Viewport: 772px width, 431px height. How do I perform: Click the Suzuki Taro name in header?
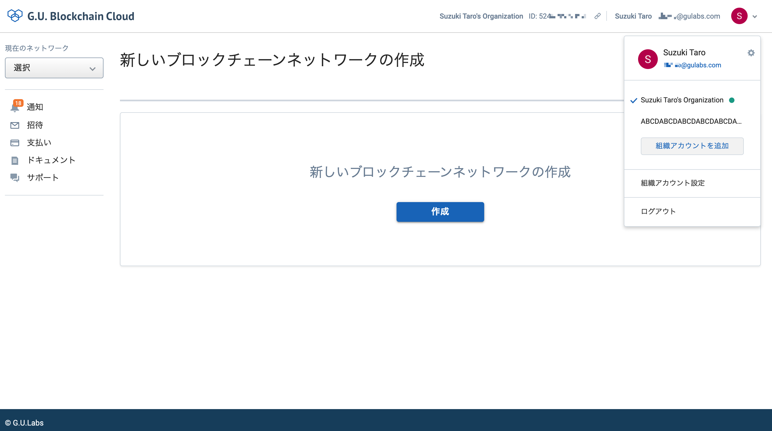[633, 16]
